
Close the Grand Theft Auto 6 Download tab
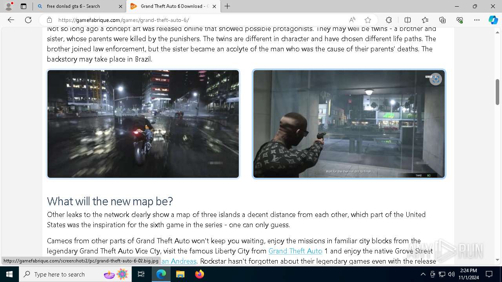[x=215, y=6]
